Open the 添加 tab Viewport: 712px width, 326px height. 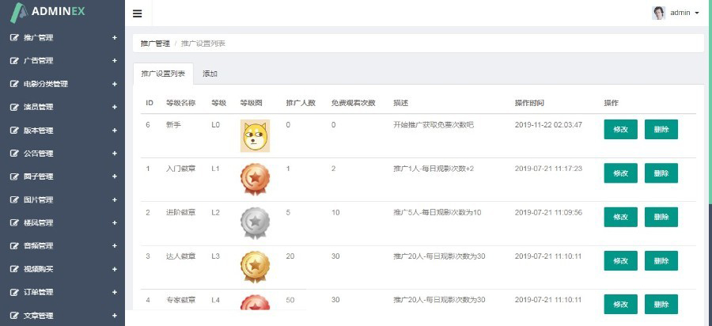point(210,74)
